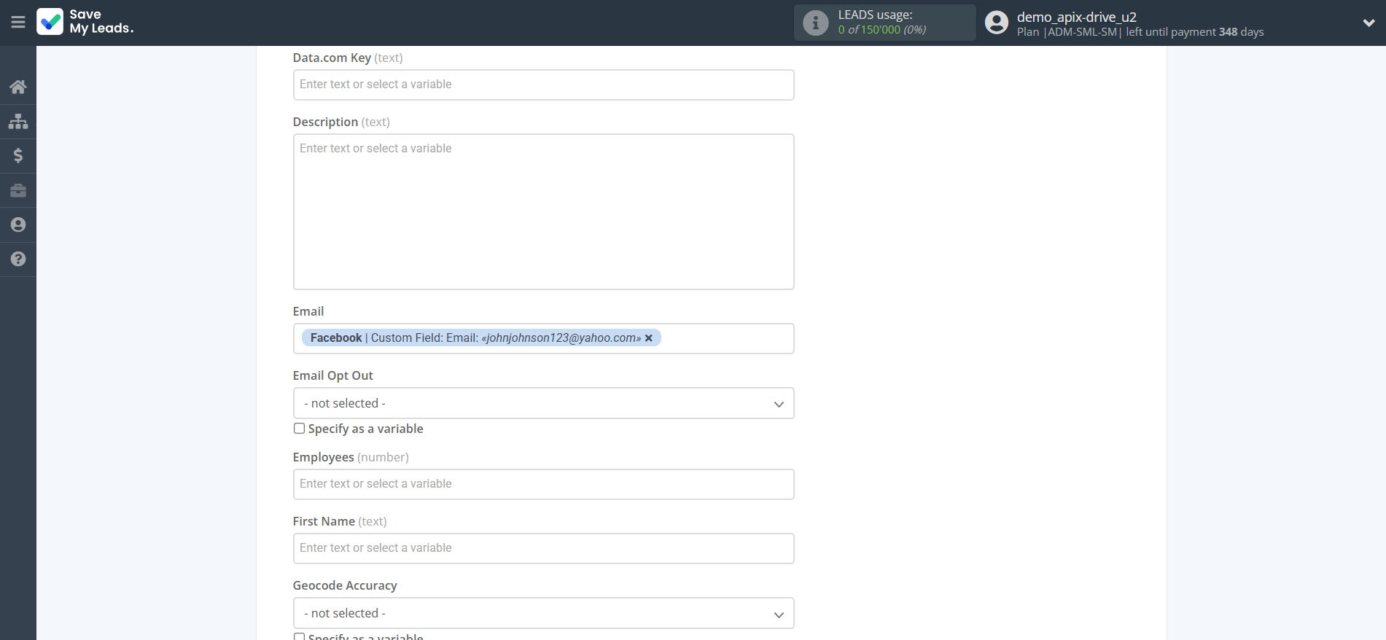Open the briefcase services icon

18,190
